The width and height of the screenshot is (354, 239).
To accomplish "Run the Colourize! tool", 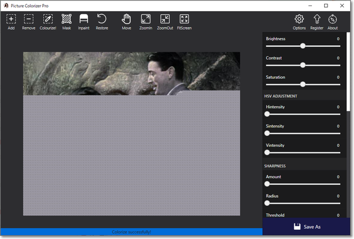I will pos(48,19).
